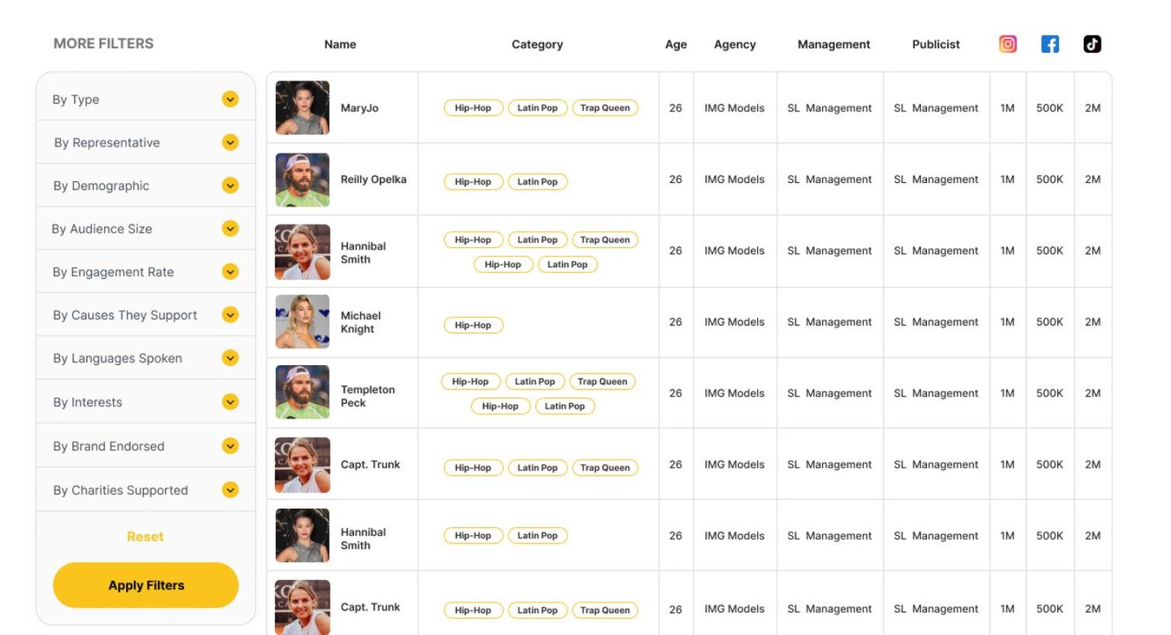Viewport: 1171px width, 635px height.
Task: Open MaryJo's profile photo
Action: click(x=303, y=107)
